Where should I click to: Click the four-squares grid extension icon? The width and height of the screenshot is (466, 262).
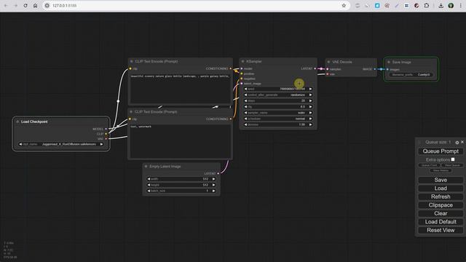(406, 6)
